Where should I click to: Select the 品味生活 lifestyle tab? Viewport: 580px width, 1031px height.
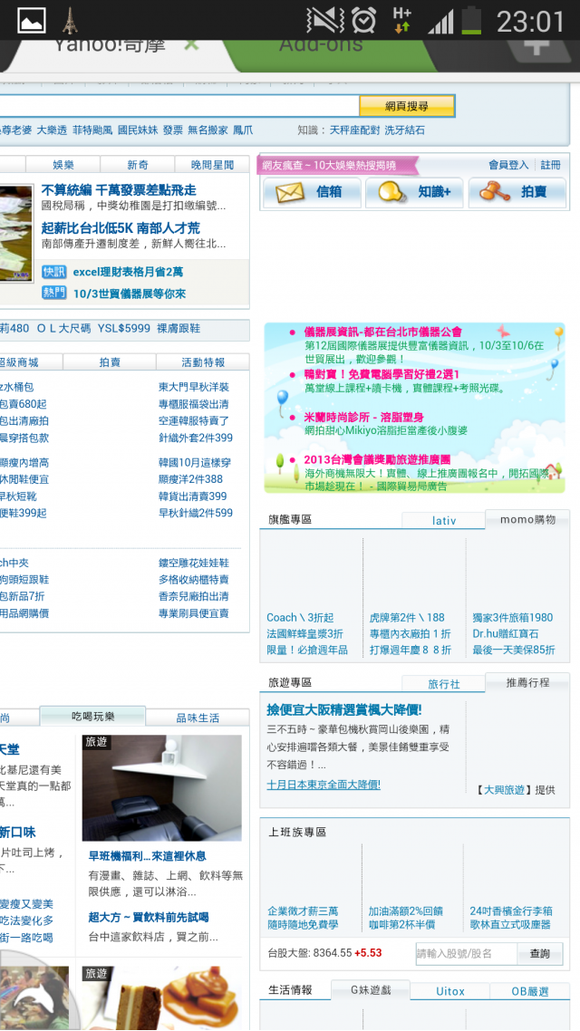click(x=198, y=718)
